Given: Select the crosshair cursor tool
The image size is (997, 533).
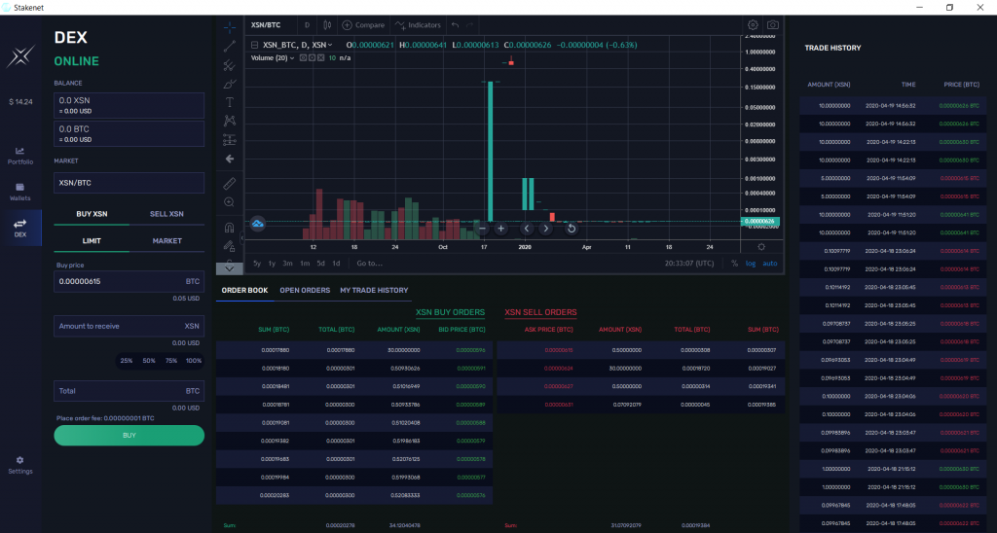Looking at the screenshot, I should pos(230,26).
